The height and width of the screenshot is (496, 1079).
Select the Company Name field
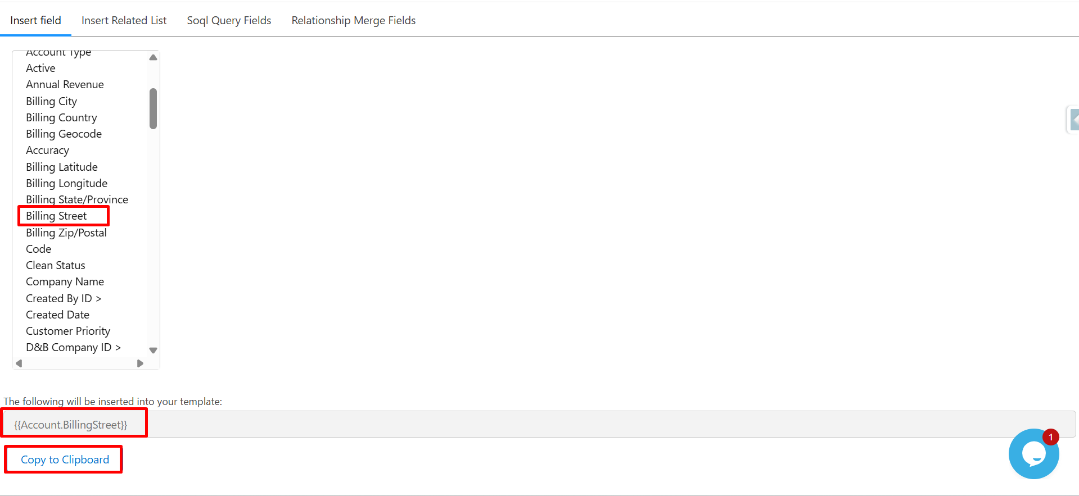(65, 281)
